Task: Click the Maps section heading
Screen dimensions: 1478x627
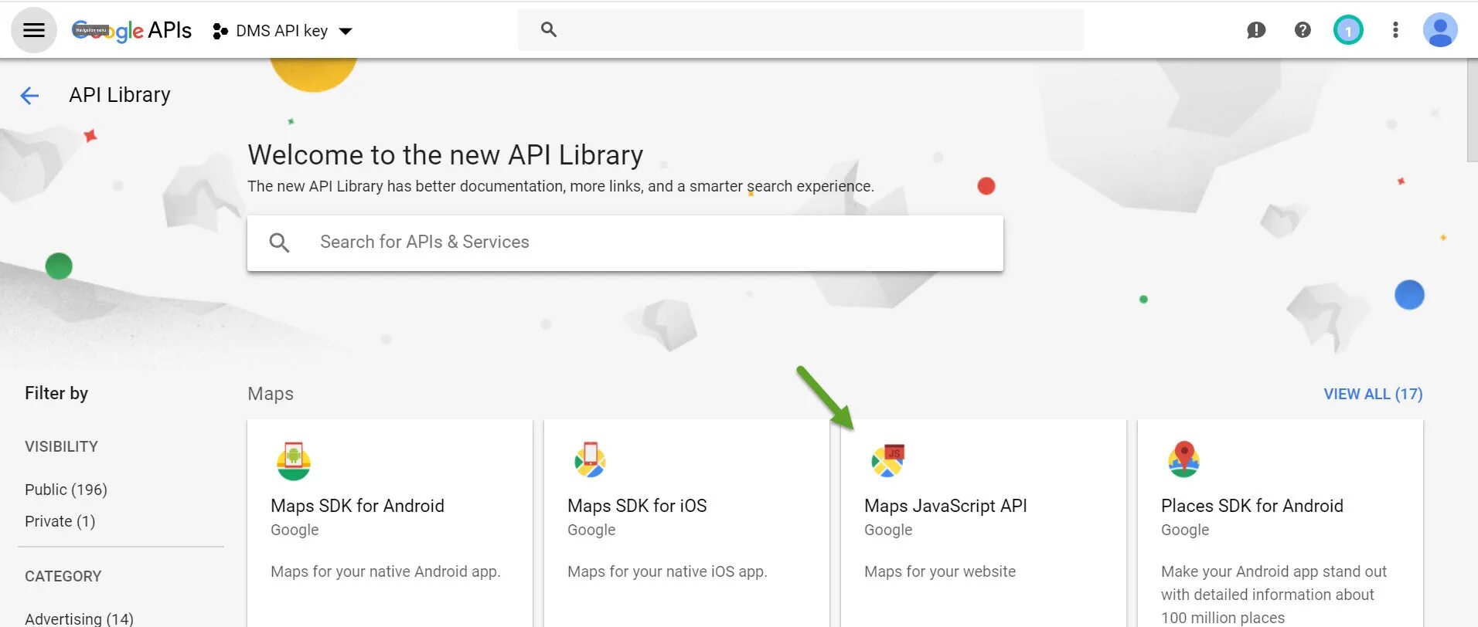Action: click(x=271, y=394)
